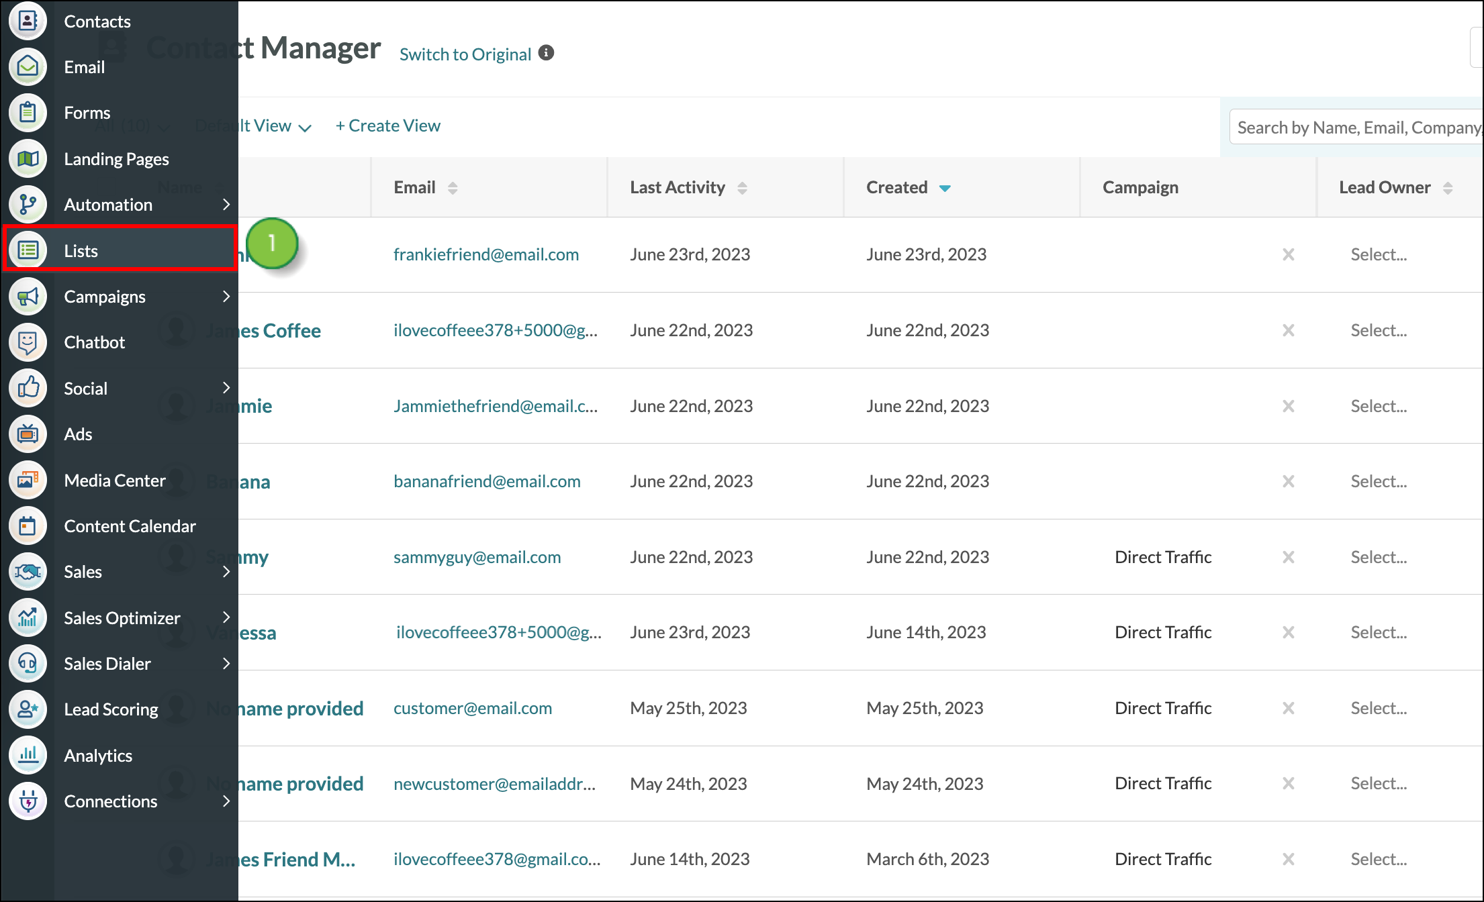This screenshot has width=1484, height=902.
Task: Open customer@email.com email link
Action: pyautogui.click(x=473, y=708)
